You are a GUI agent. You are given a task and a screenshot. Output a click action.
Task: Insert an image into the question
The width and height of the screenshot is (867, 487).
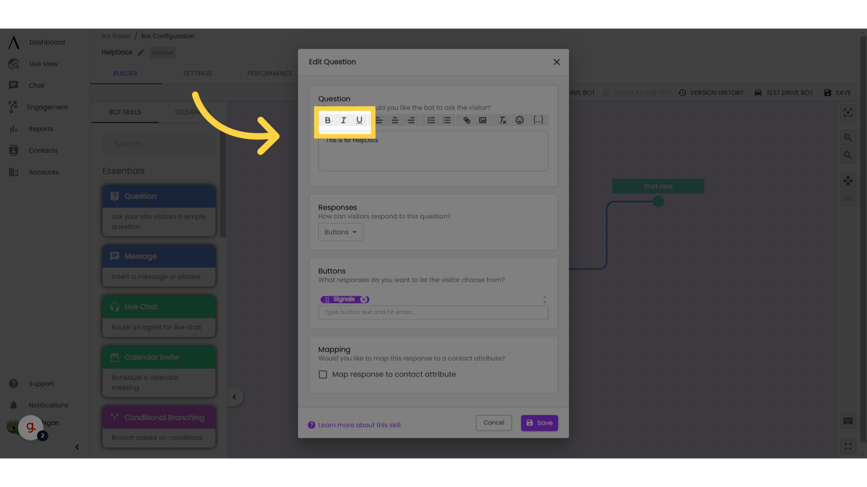pyautogui.click(x=483, y=120)
